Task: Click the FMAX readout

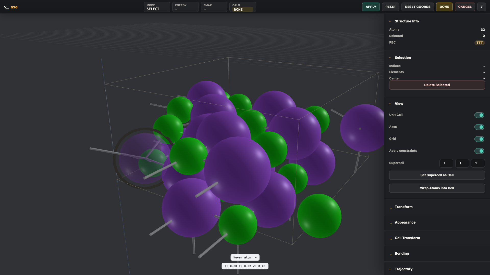Action: 214,7
